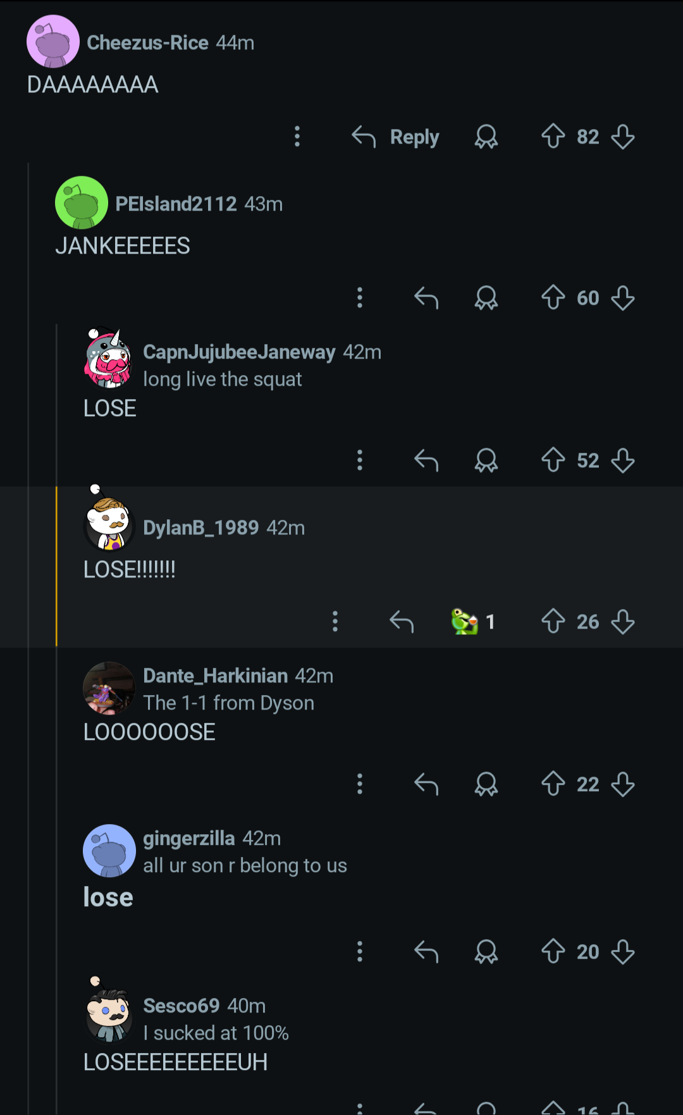Open three-dot menu on PEIsland2112's comment

360,298
